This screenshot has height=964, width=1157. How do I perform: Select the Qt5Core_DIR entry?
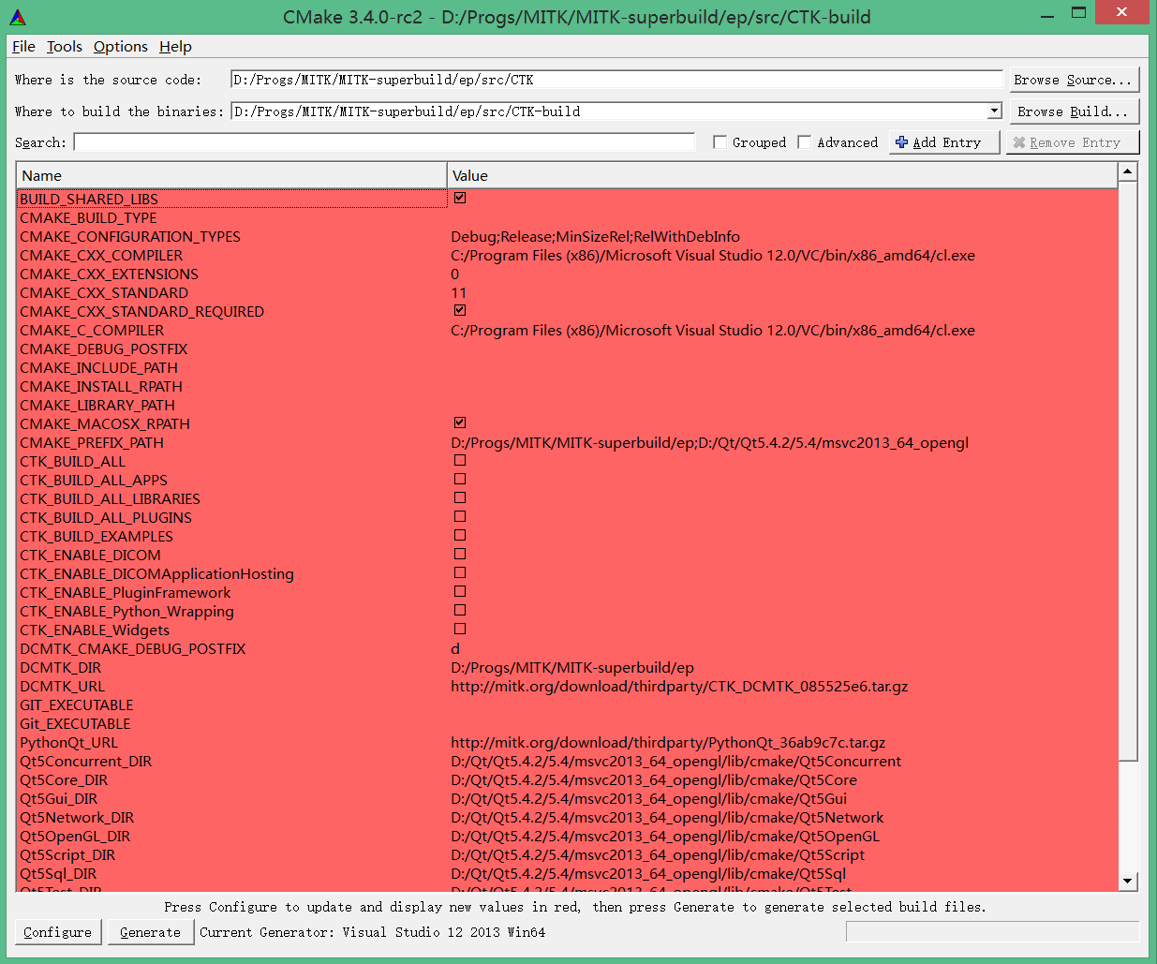pos(64,779)
